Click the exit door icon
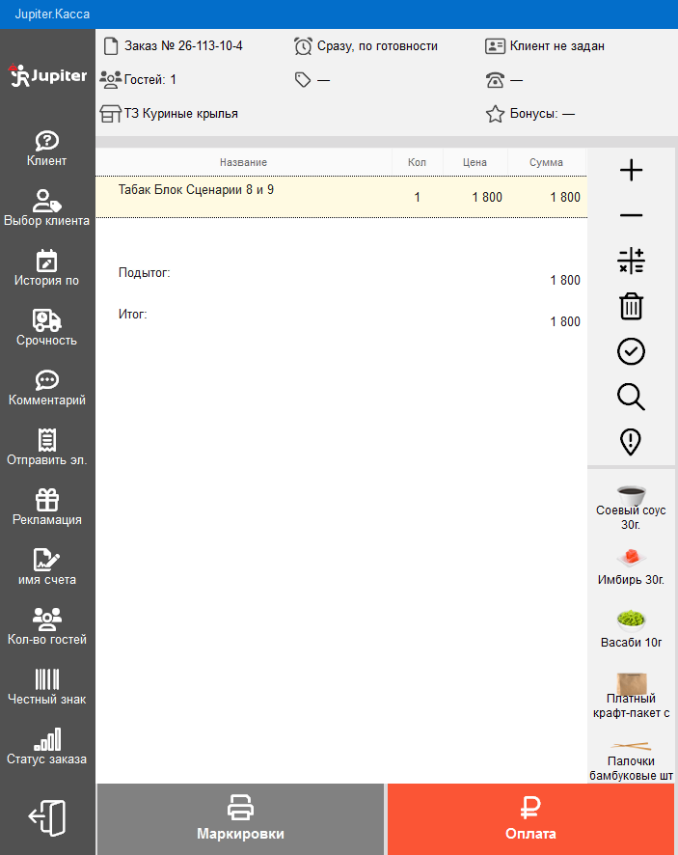 click(x=47, y=818)
